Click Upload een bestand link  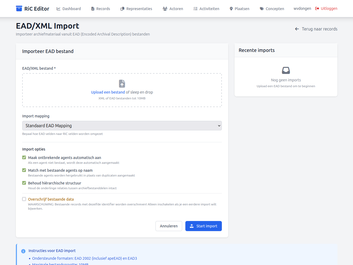(x=108, y=92)
